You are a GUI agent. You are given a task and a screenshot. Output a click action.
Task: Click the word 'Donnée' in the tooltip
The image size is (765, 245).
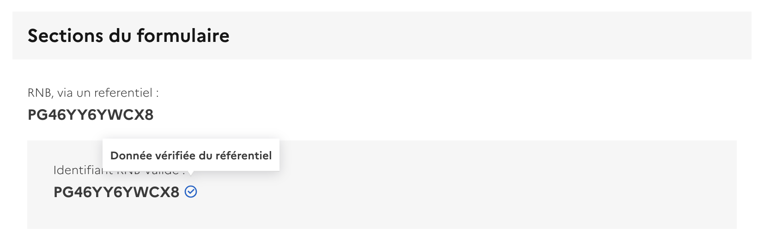[131, 156]
